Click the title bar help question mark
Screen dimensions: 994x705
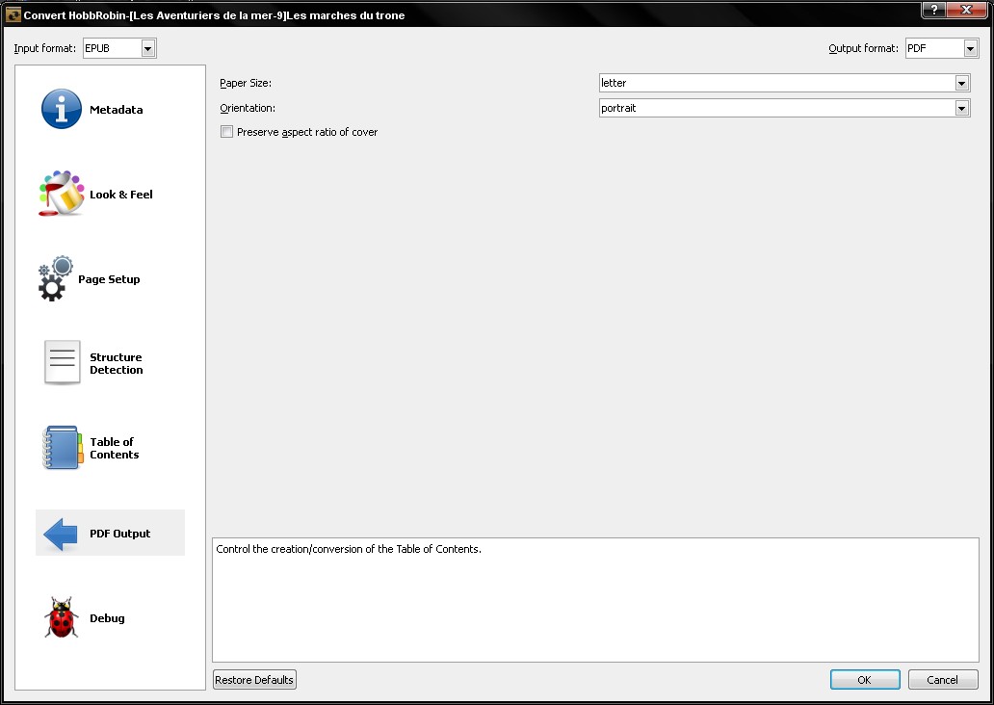pyautogui.click(x=933, y=10)
